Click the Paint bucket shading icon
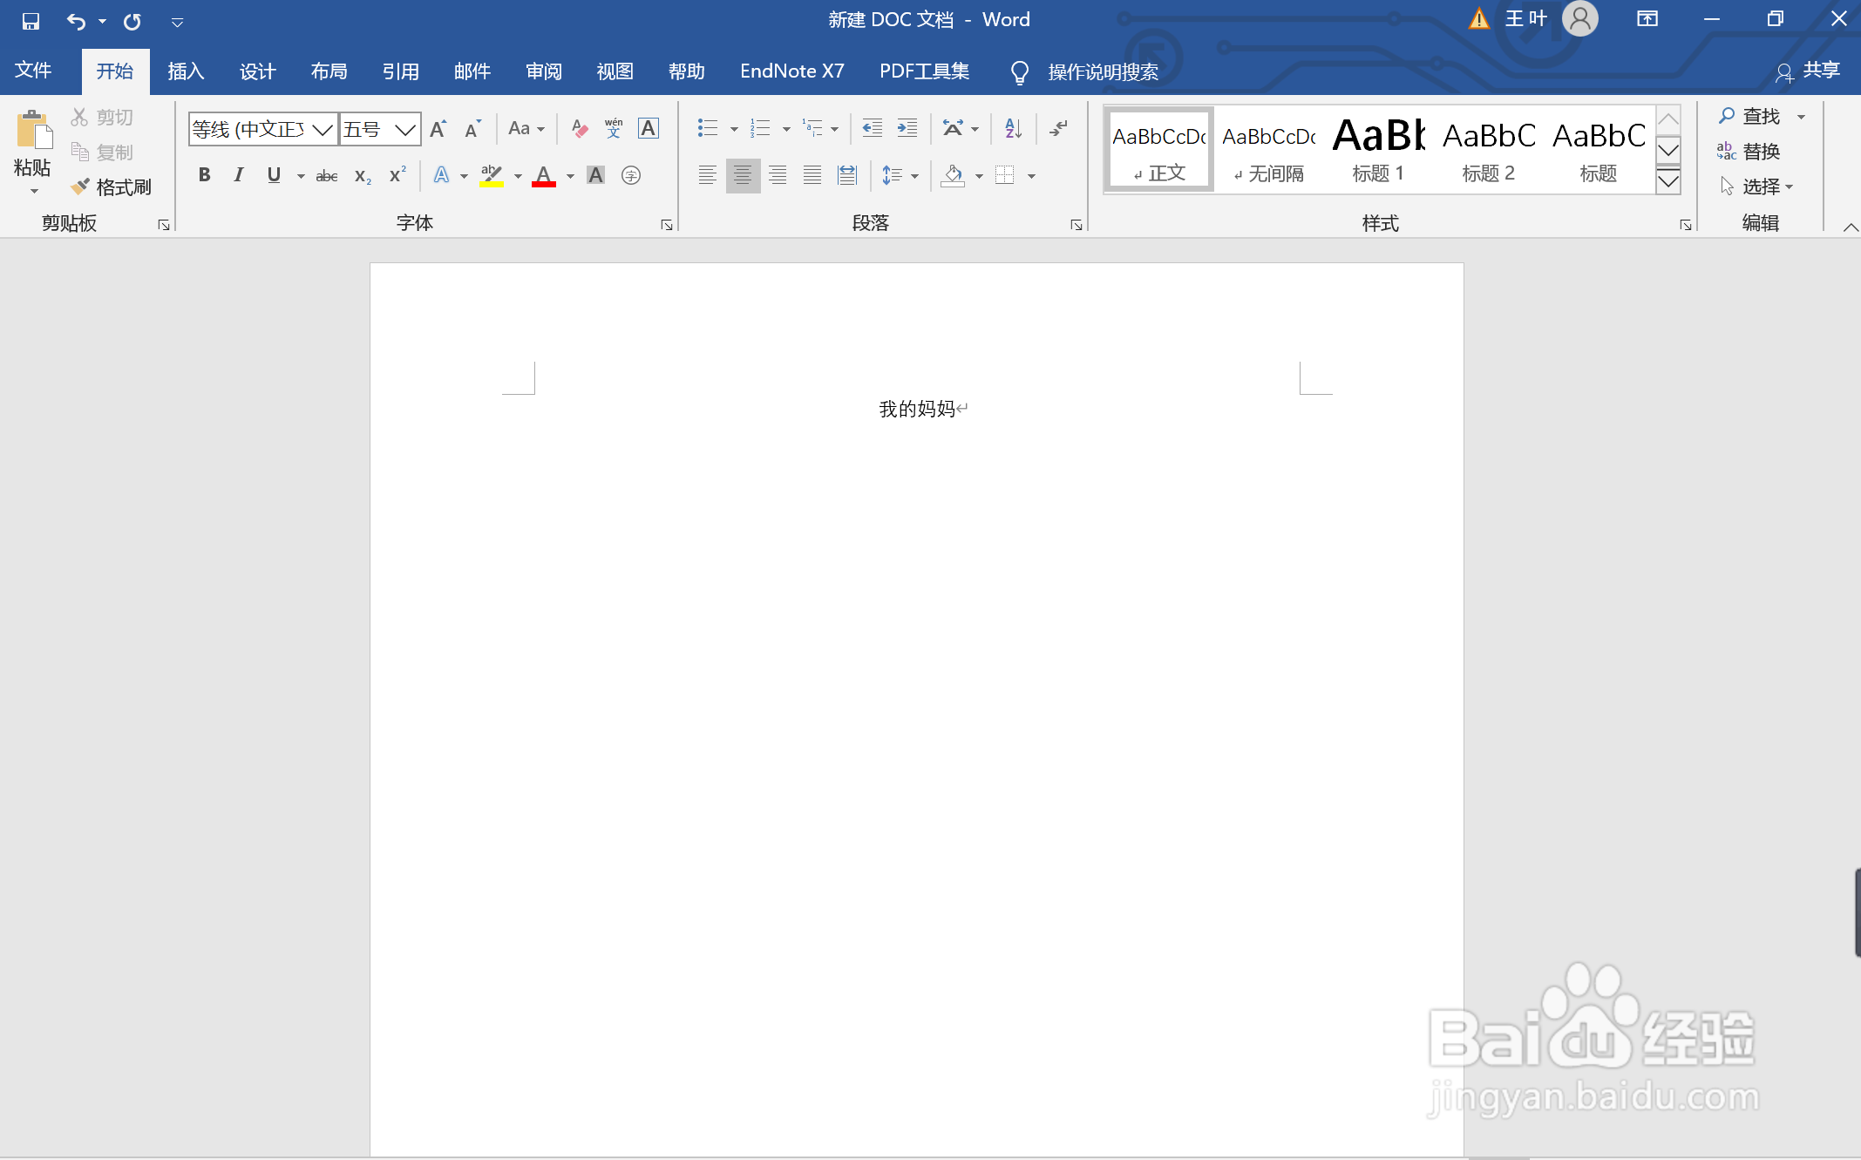Screen dimensions: 1861x1160 (x=953, y=175)
